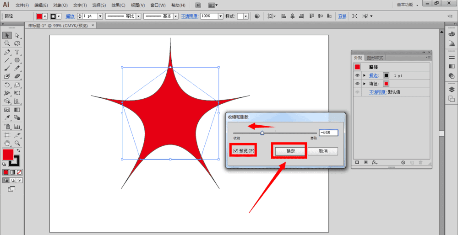This screenshot has height=235, width=458.
Task: Open opacity 100% dropdown arrow
Action: [221, 16]
